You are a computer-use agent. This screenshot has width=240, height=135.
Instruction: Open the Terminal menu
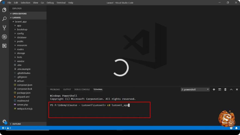[61, 3]
